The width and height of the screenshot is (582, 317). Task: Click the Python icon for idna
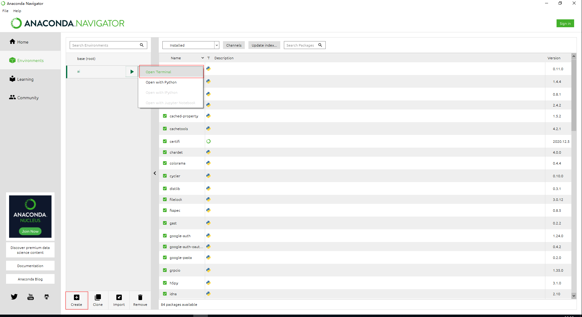[x=208, y=294]
